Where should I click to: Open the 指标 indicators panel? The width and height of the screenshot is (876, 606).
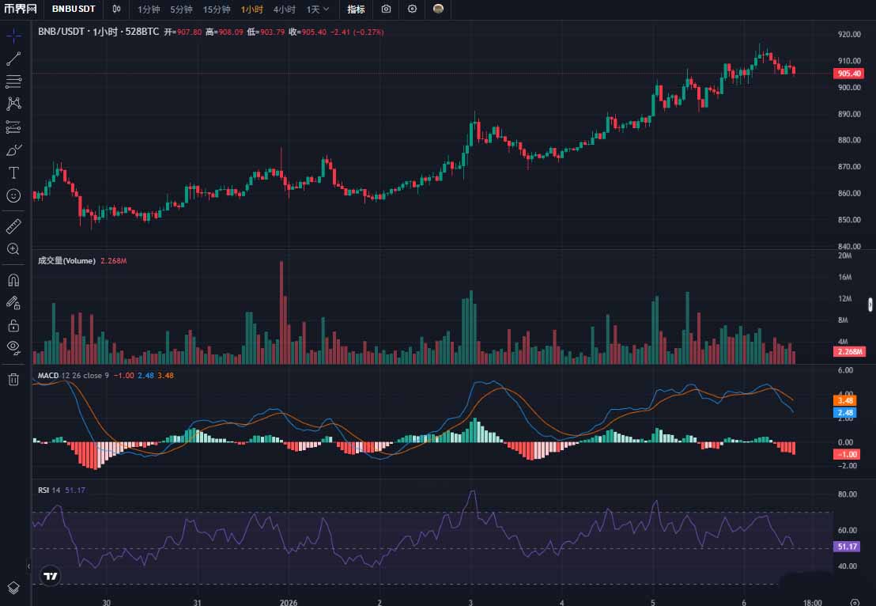[355, 9]
